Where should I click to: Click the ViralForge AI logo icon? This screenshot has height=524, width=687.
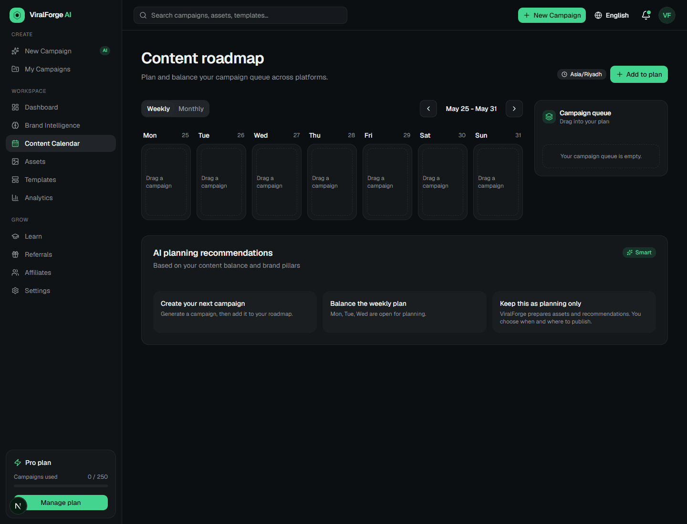click(17, 15)
